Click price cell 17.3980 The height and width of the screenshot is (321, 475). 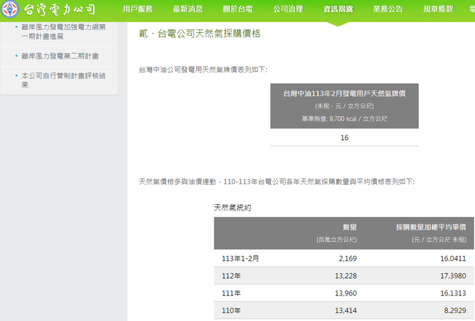453,276
